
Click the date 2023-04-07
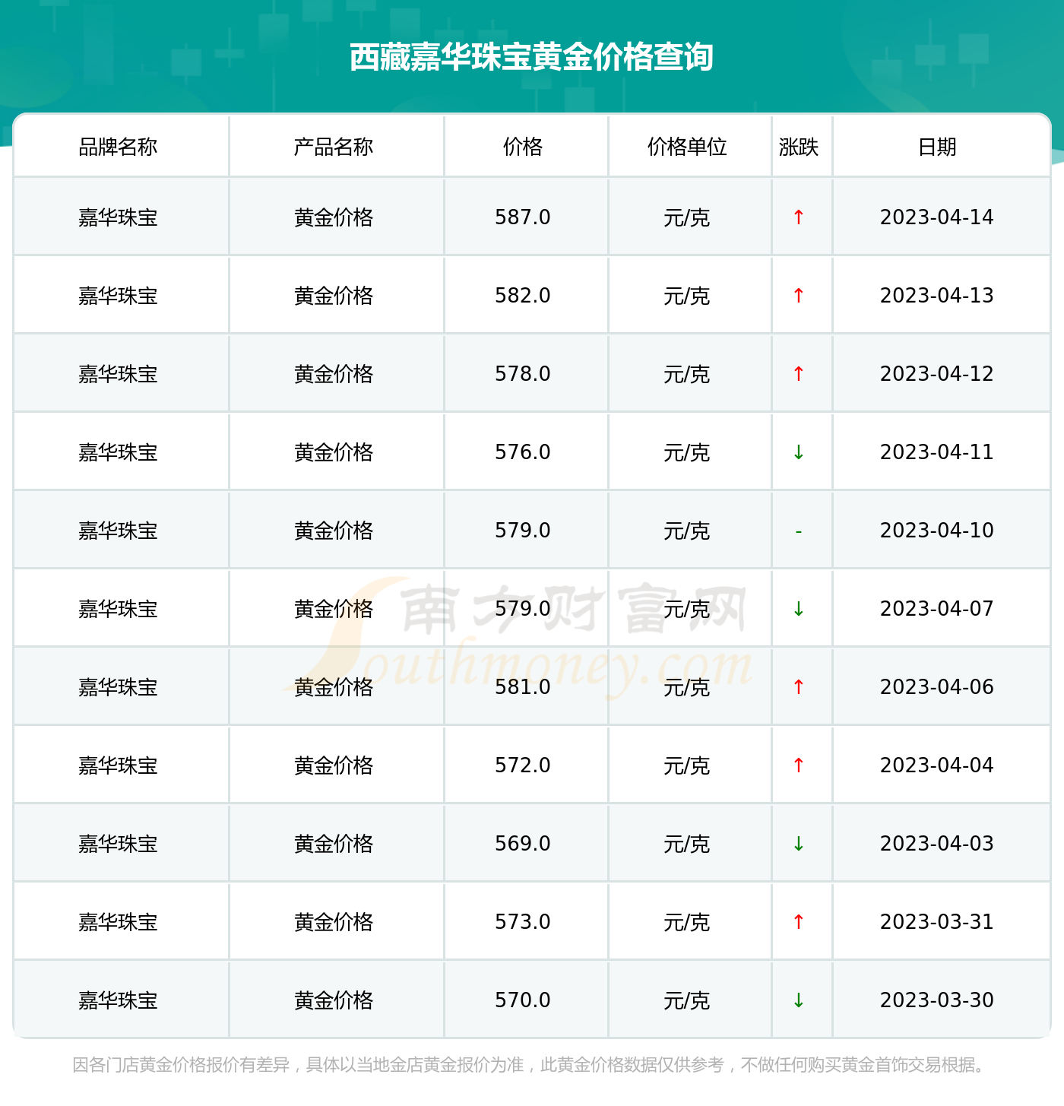pyautogui.click(x=937, y=609)
